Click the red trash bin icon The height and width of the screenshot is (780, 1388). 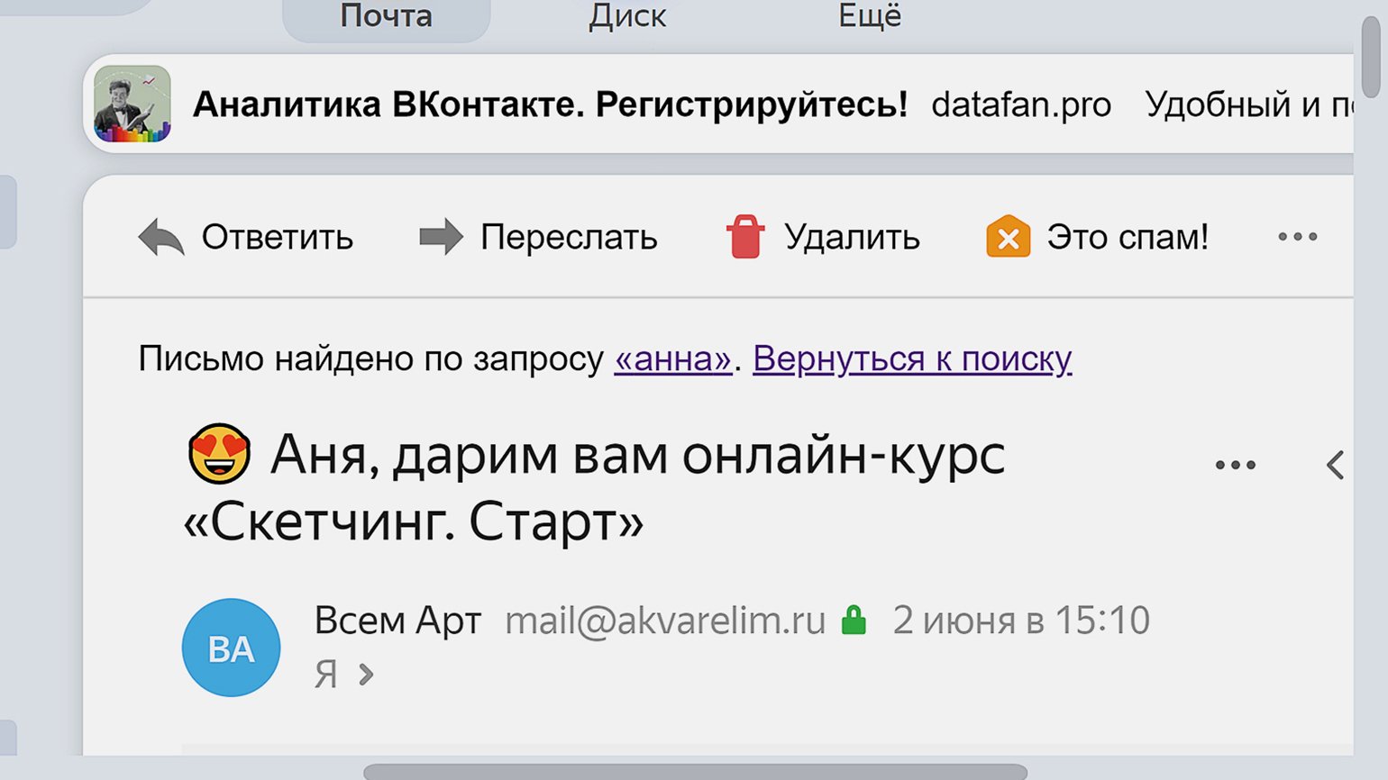(x=745, y=237)
